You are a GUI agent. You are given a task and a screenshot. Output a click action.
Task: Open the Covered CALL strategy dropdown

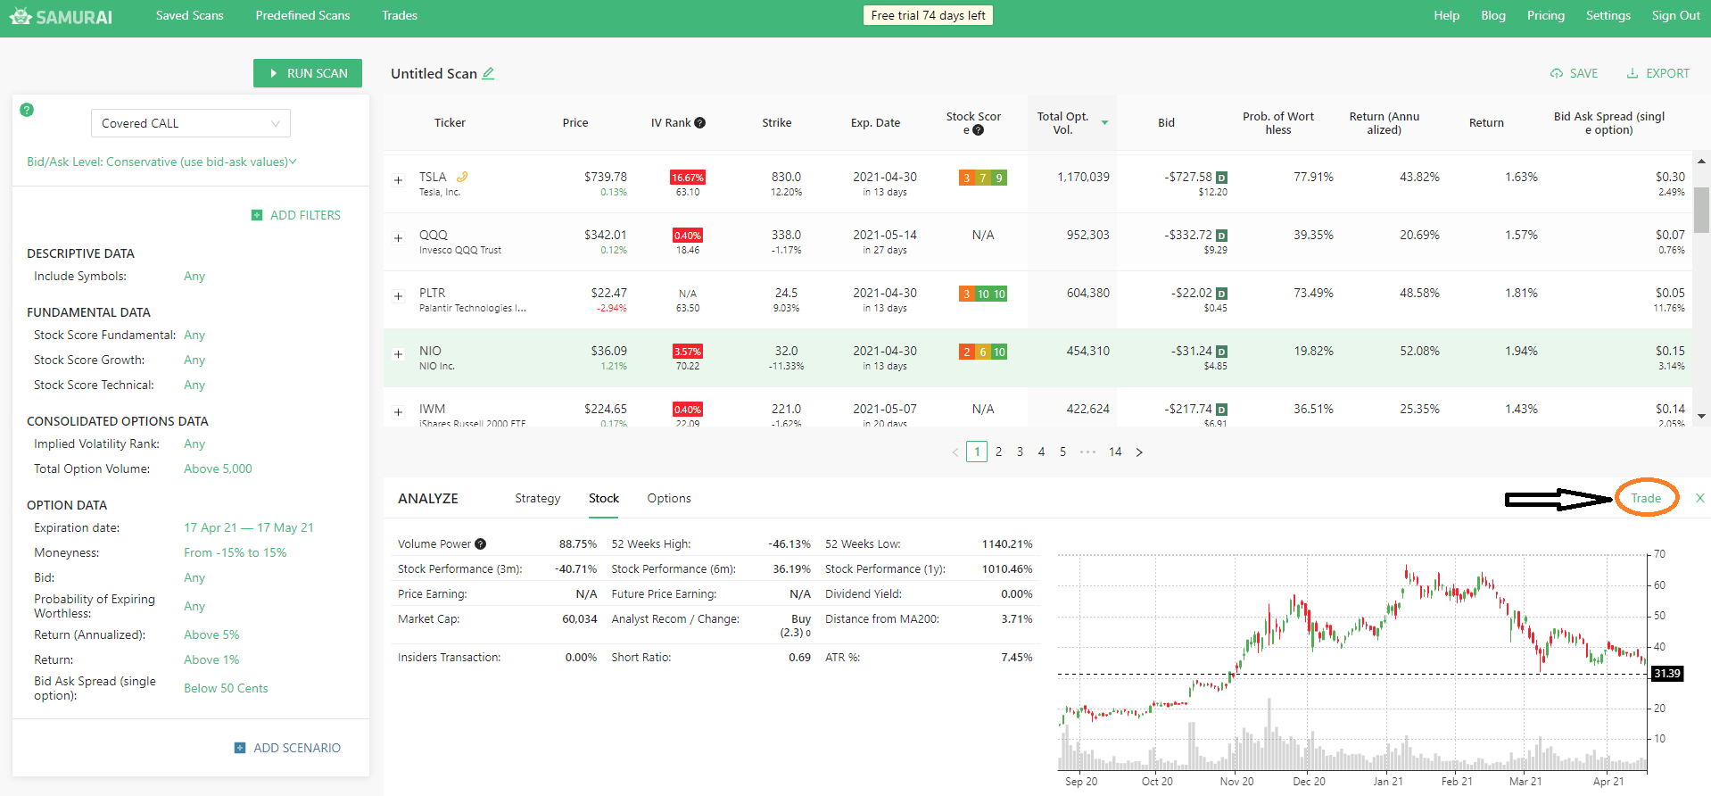tap(191, 123)
